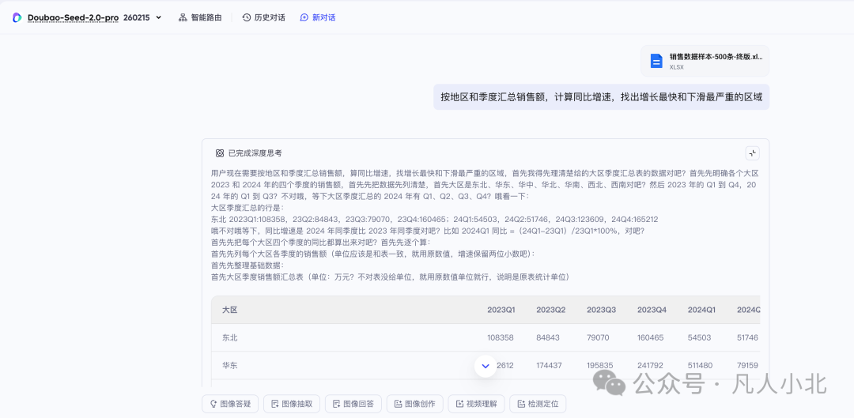Click the Doubao logo icon
854x418 pixels.
(x=17, y=17)
